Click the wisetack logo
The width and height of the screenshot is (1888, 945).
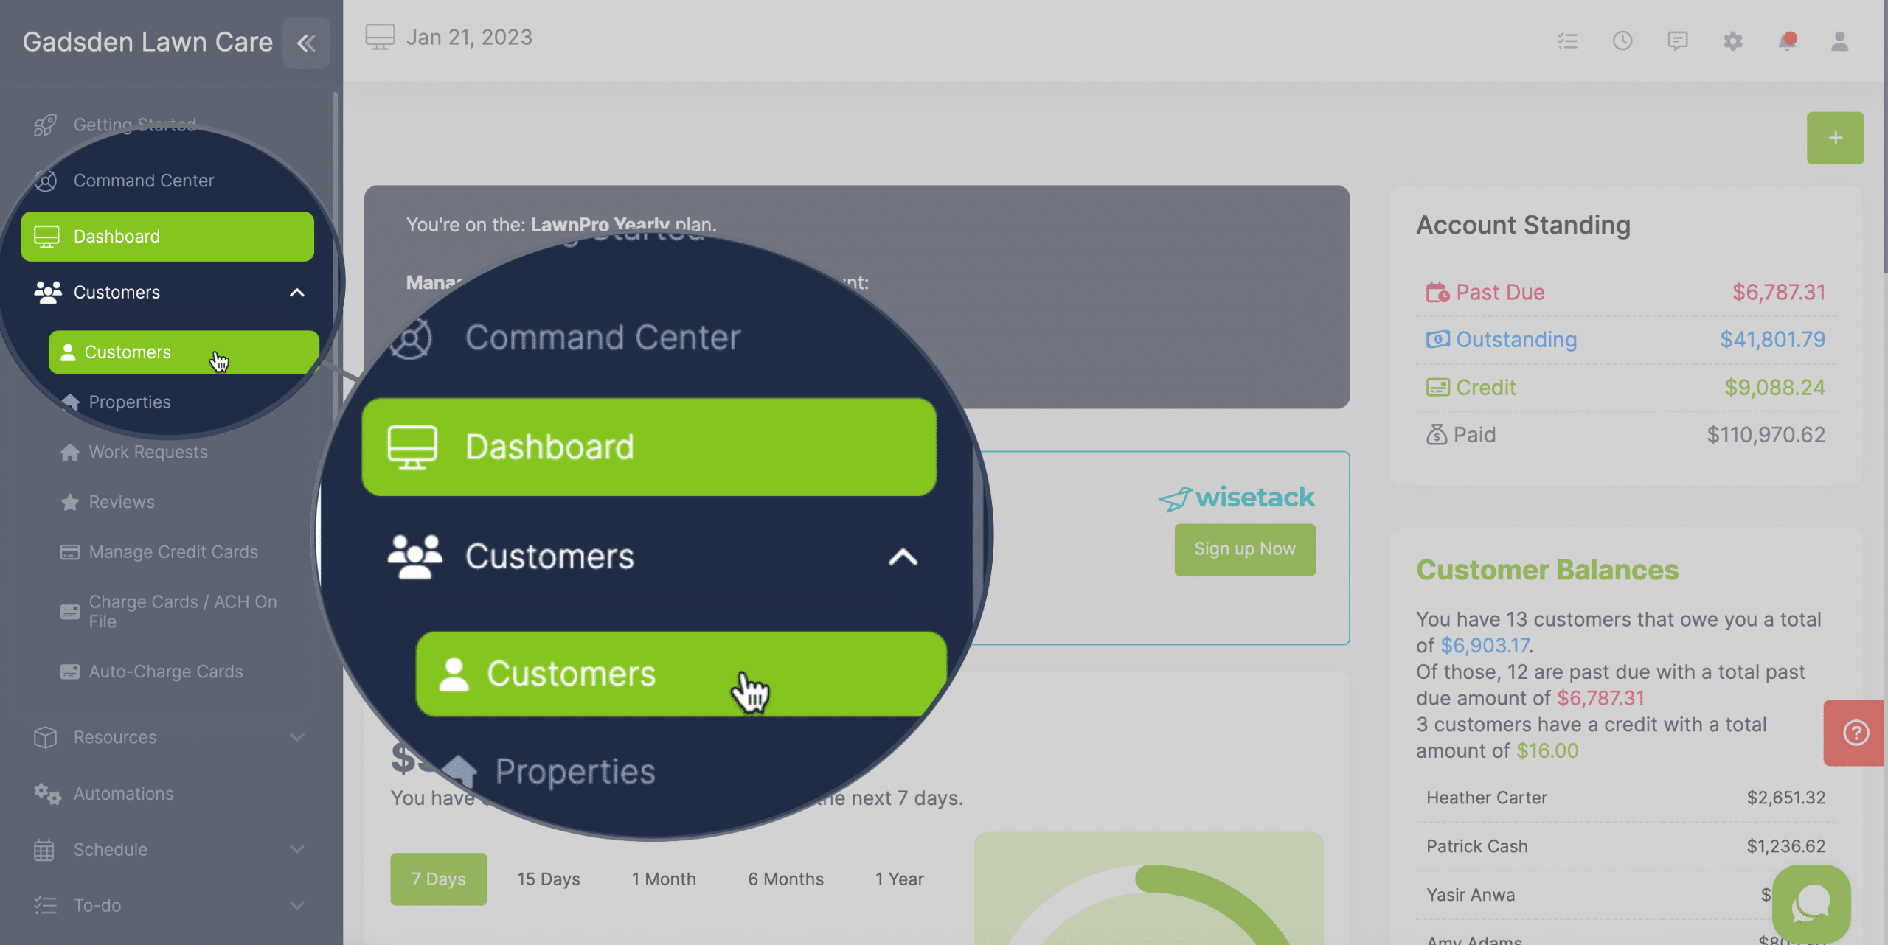pos(1237,498)
